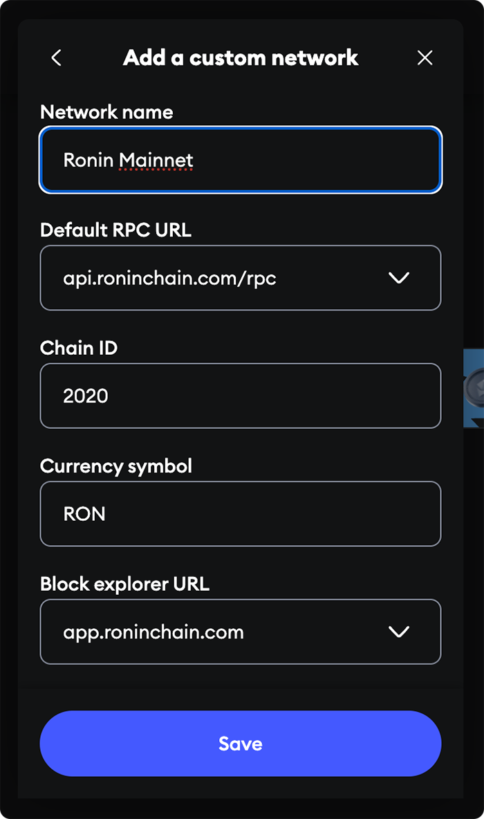Click the Default RPC URL label
This screenshot has height=819, width=484.
click(x=116, y=230)
